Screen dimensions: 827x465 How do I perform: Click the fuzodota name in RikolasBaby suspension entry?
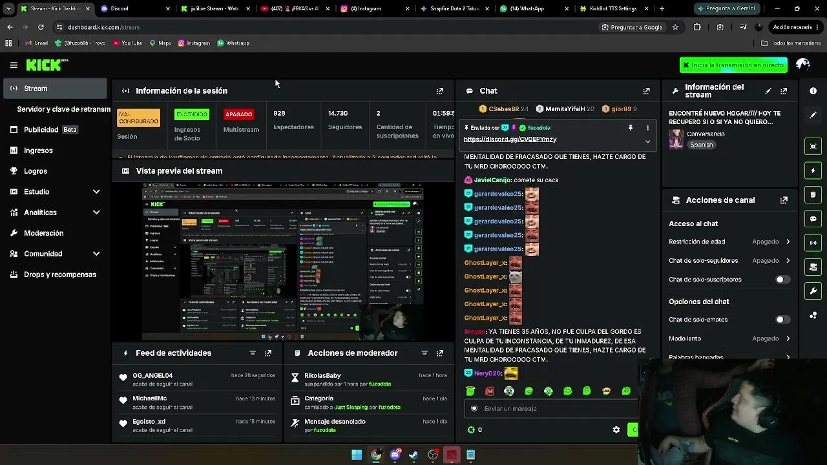380,384
